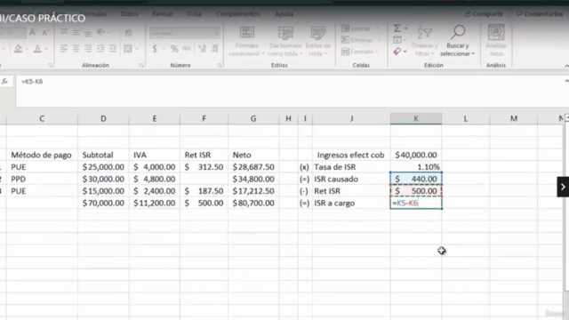Click the Fill down icon

point(397,40)
